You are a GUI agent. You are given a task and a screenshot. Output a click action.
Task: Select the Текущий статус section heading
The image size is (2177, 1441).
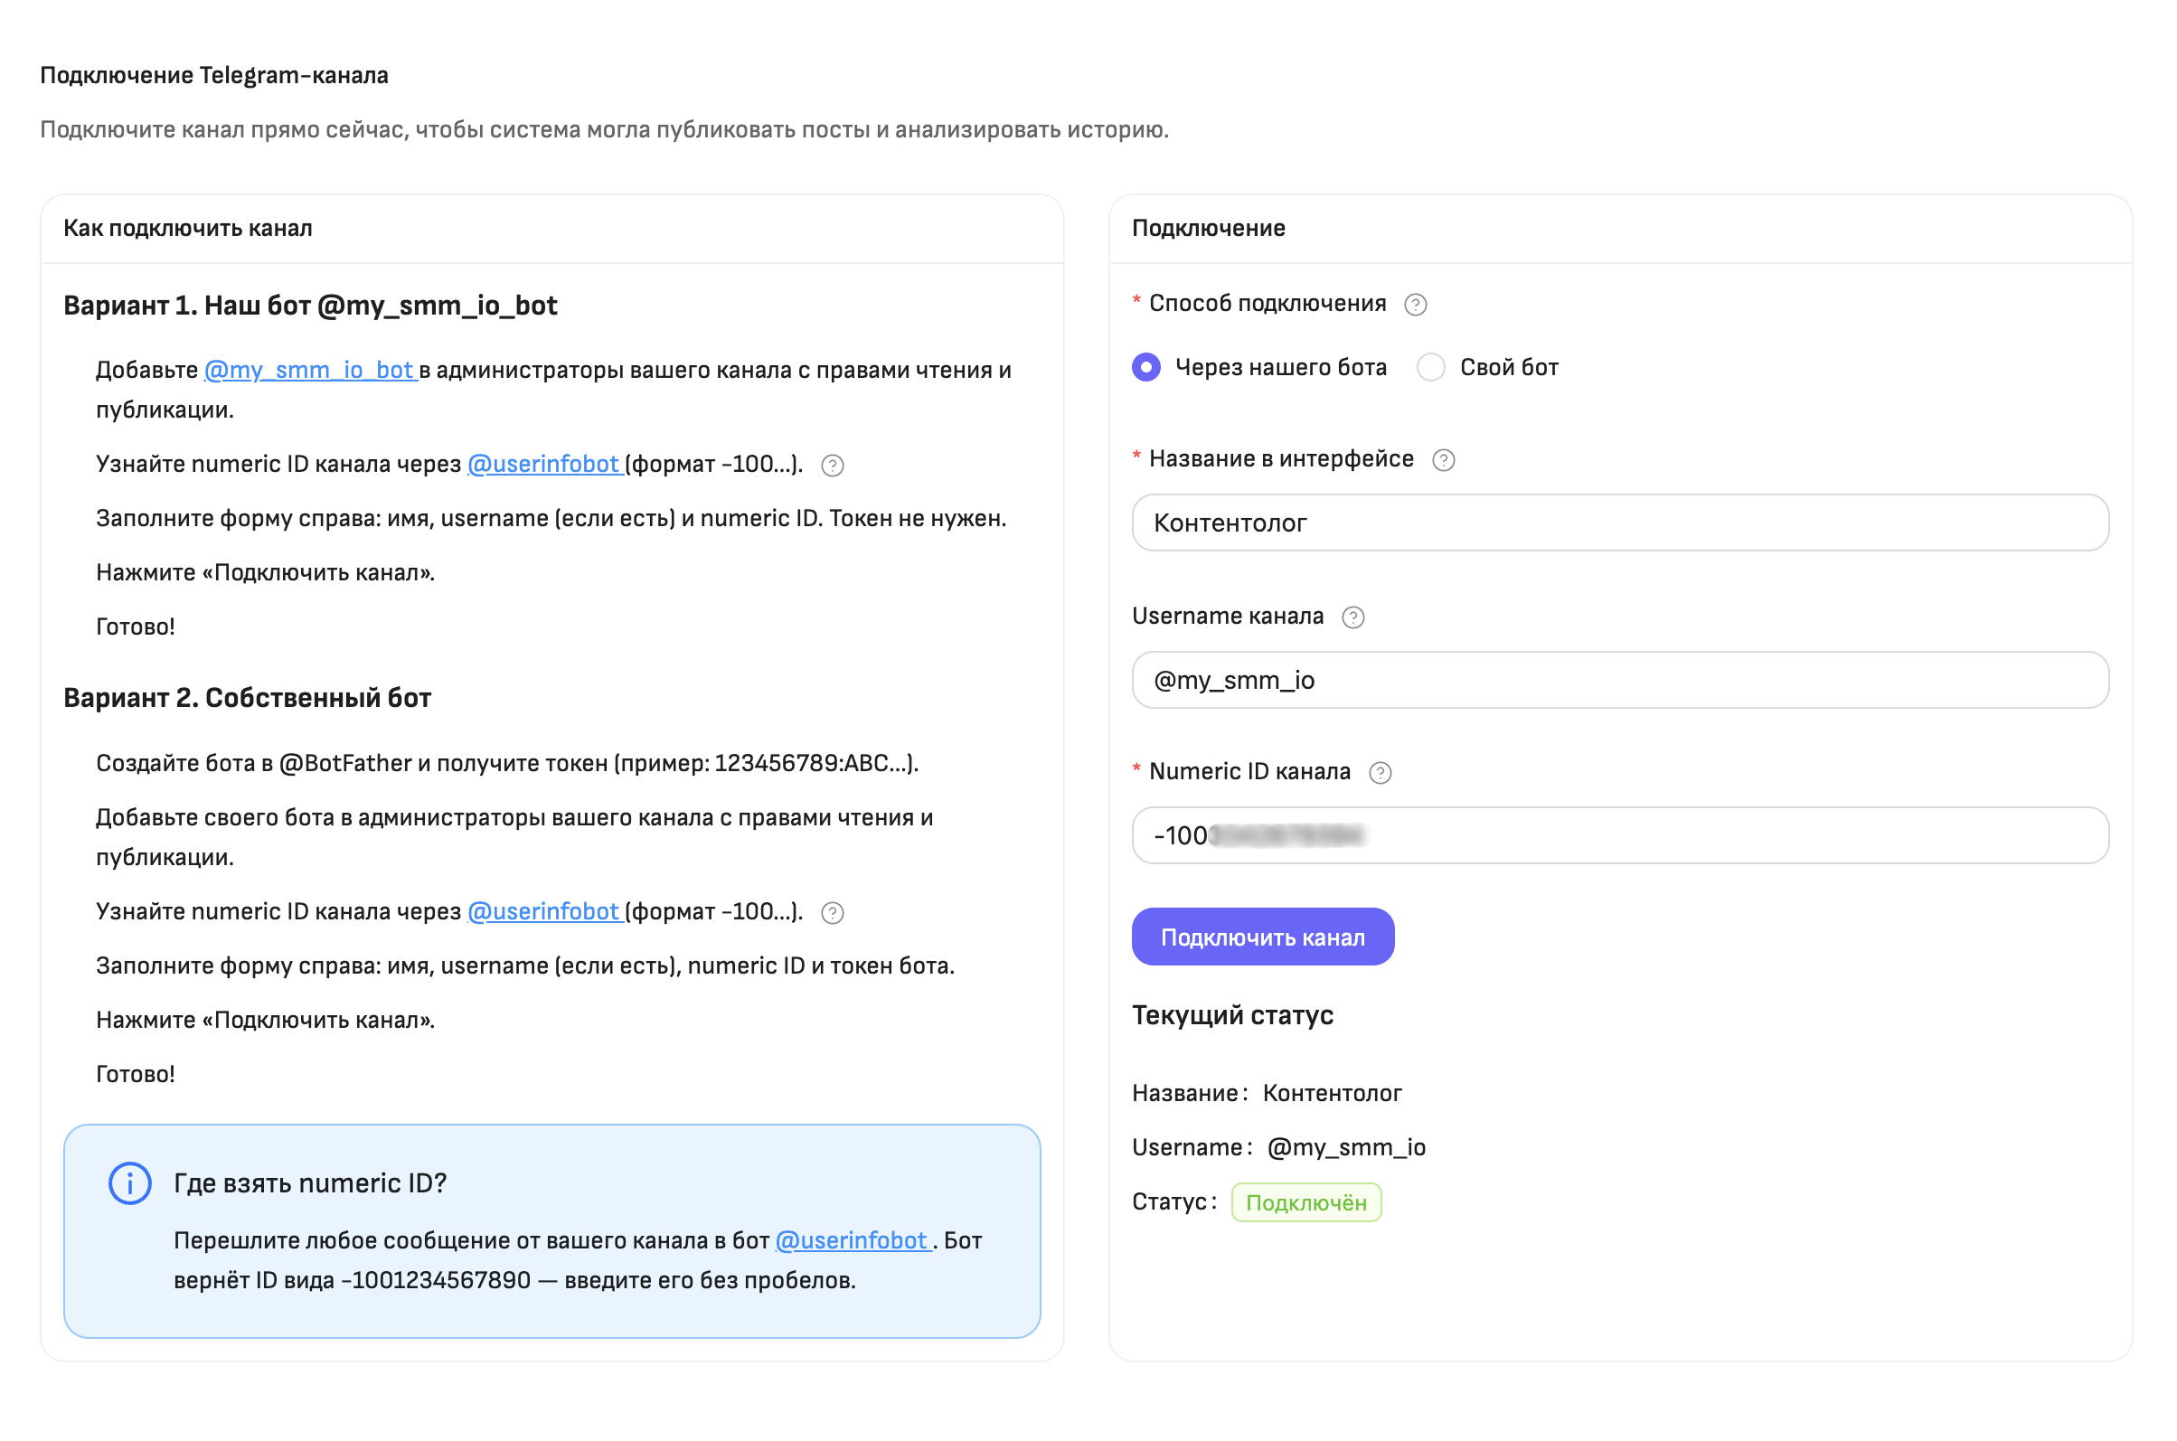pyautogui.click(x=1233, y=1015)
